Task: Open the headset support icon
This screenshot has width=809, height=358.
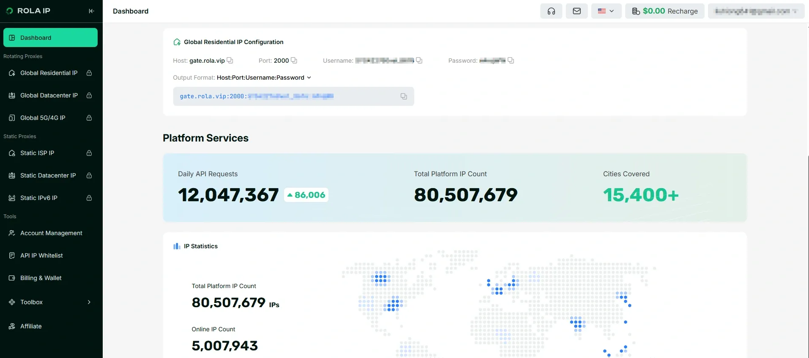Action: pyautogui.click(x=551, y=11)
